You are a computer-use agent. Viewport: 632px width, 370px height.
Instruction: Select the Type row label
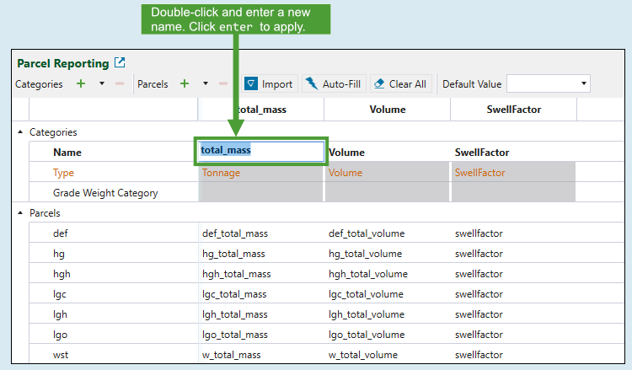(63, 173)
